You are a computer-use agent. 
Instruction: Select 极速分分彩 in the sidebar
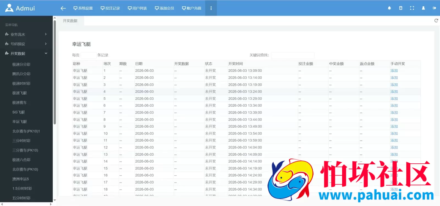(x=21, y=64)
